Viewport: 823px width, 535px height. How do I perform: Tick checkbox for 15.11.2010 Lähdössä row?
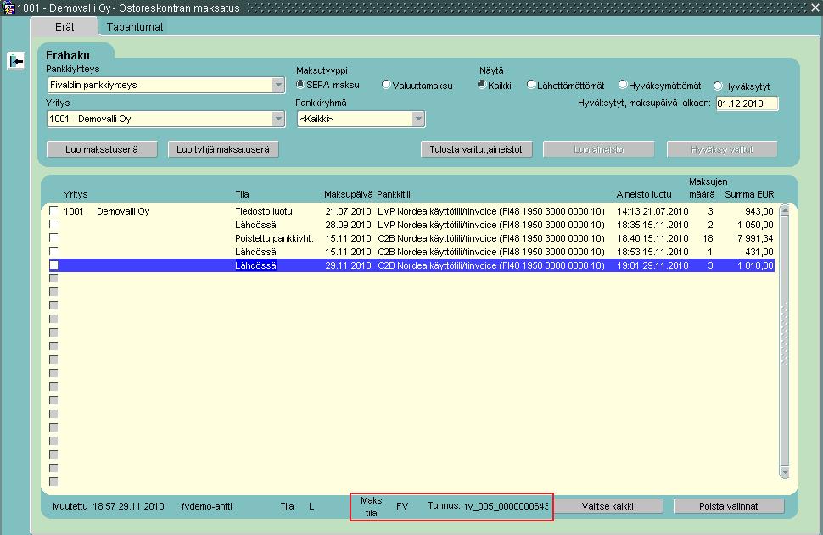(x=53, y=252)
